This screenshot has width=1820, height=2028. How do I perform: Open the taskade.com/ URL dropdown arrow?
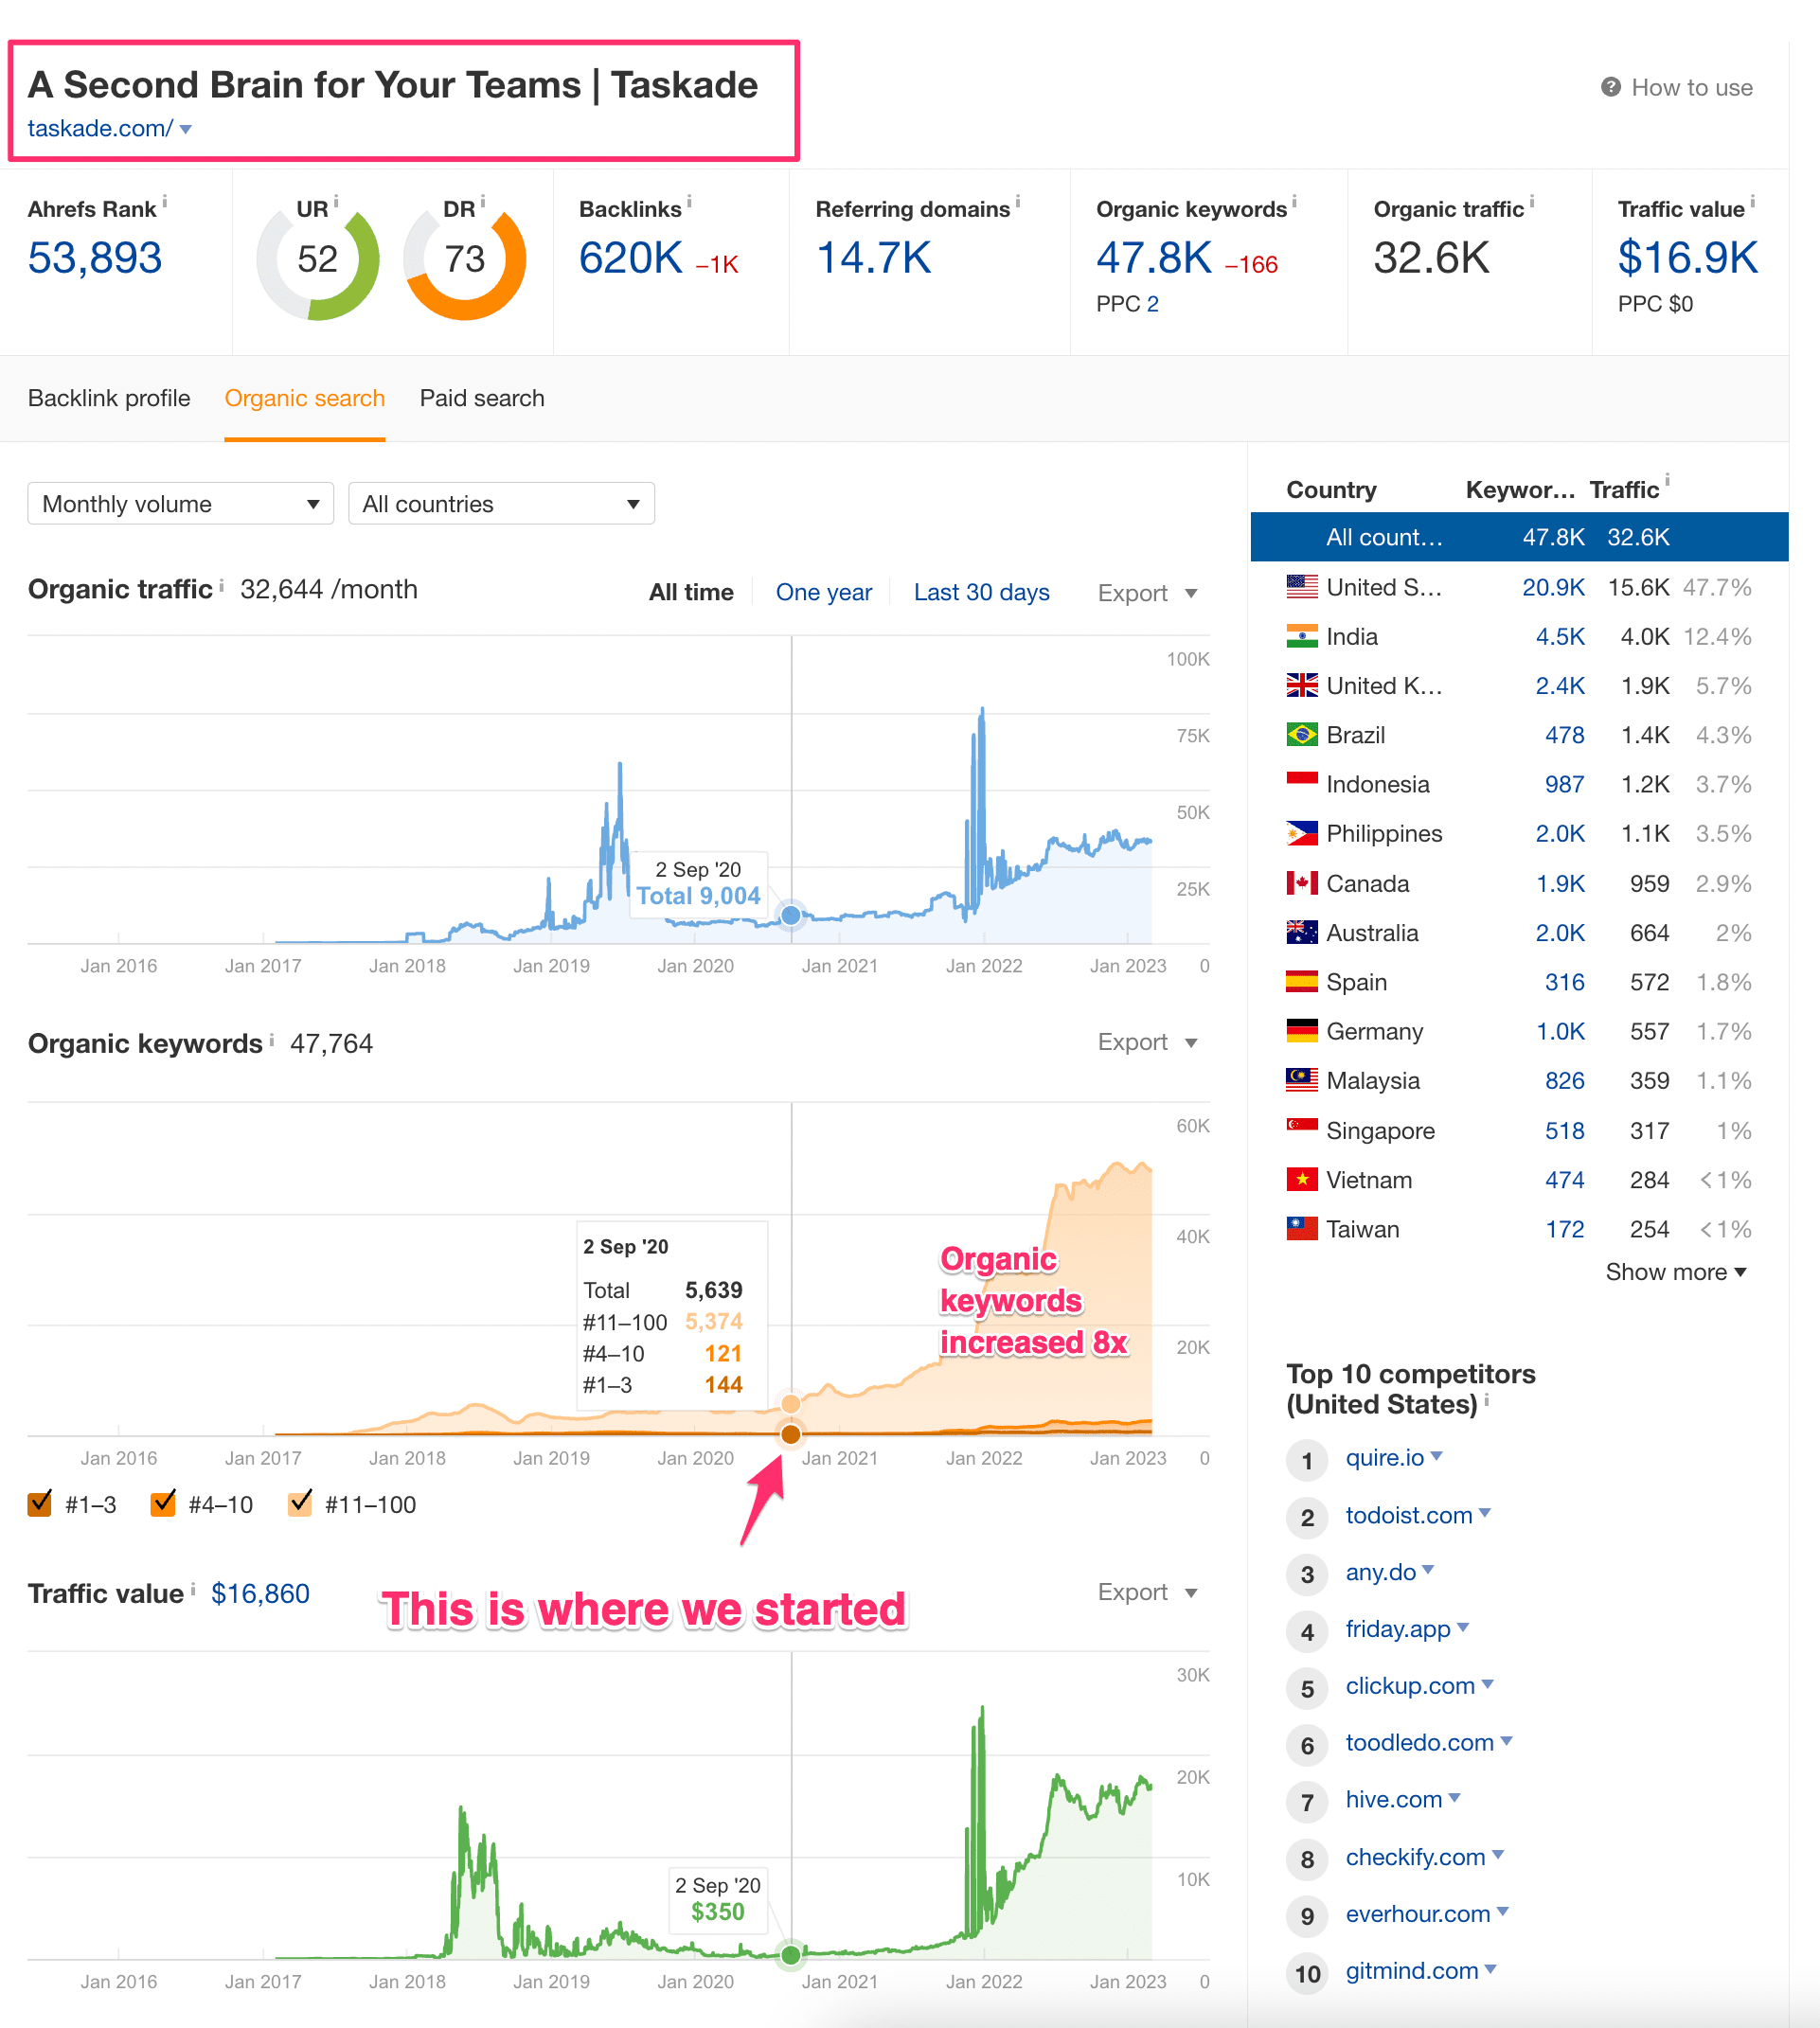click(x=186, y=129)
